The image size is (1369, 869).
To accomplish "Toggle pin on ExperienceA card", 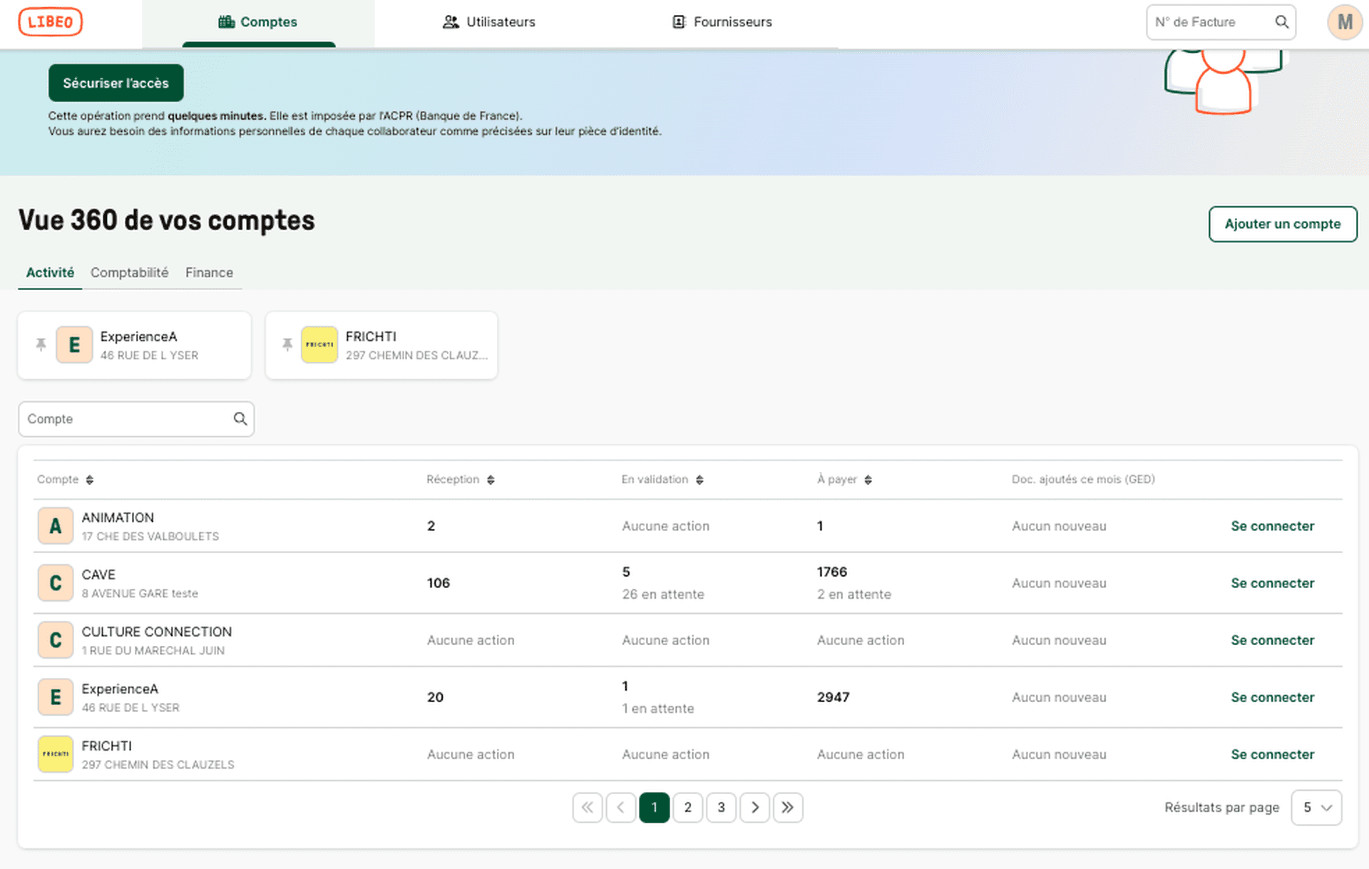I will pyautogui.click(x=41, y=344).
